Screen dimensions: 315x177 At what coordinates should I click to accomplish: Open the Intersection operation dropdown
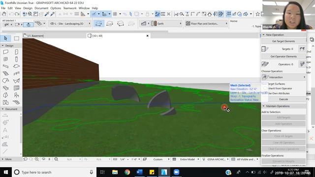(x=283, y=77)
